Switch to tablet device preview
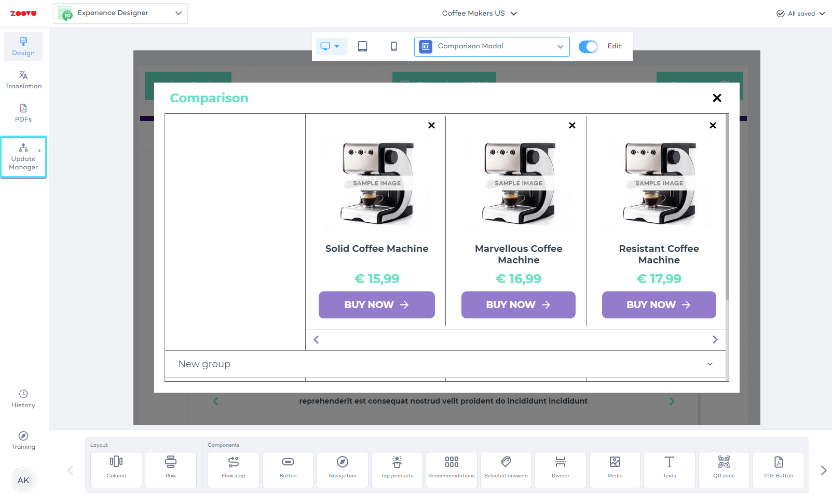Image resolution: width=832 pixels, height=495 pixels. pos(363,46)
